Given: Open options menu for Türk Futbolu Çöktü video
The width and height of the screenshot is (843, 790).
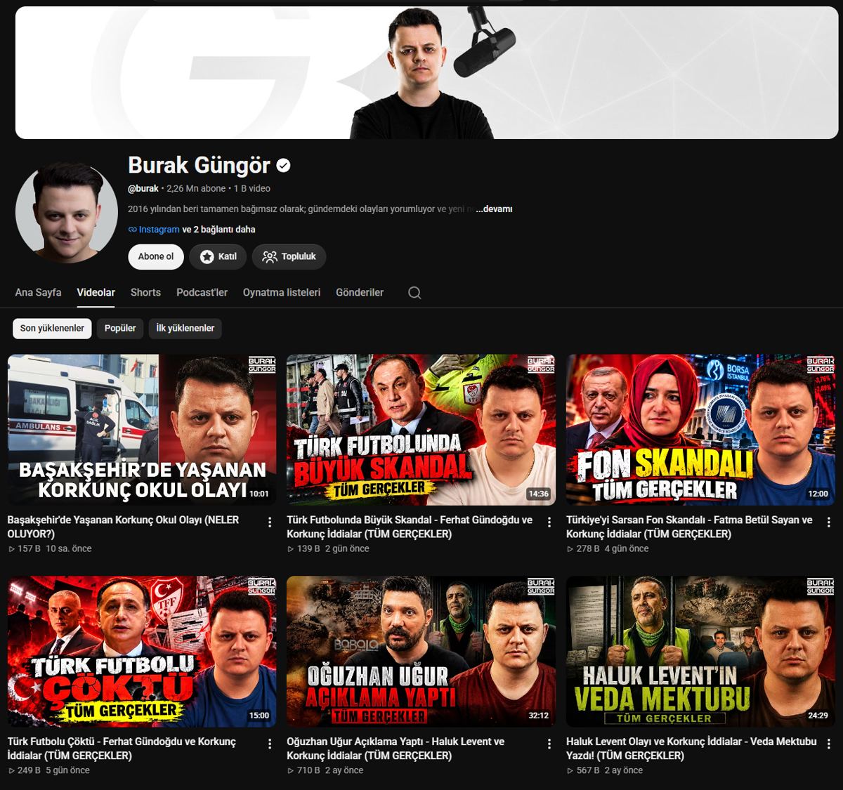Looking at the screenshot, I should click(270, 744).
